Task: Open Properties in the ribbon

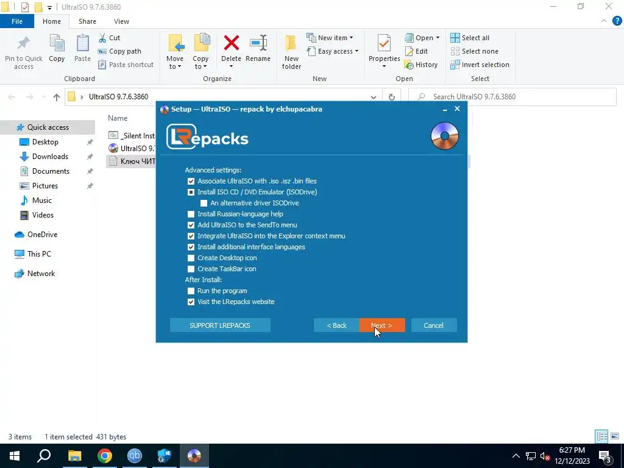Action: (384, 51)
